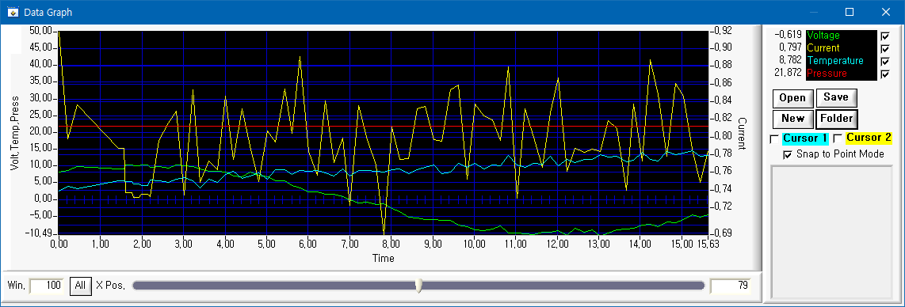Toggle Snap to Point Mode checkbox
This screenshot has width=905, height=307.
click(x=787, y=154)
